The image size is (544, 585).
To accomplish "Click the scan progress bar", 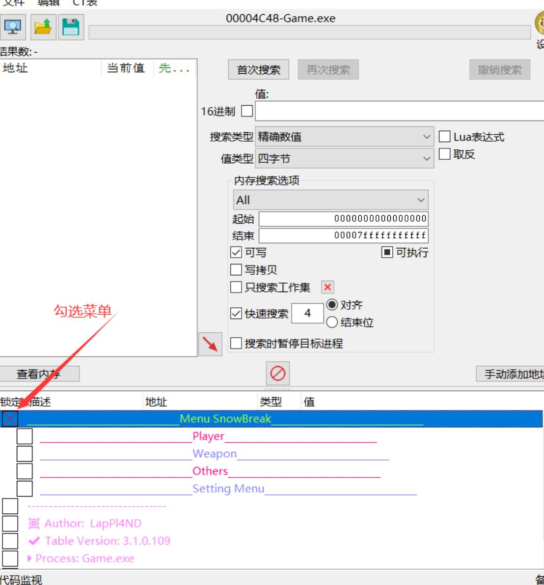I will click(310, 32).
